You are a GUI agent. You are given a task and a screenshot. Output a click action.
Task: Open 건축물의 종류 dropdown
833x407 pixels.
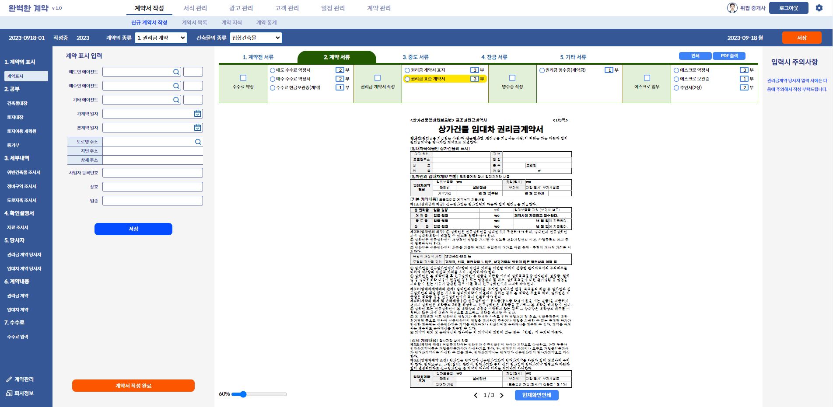coord(255,38)
